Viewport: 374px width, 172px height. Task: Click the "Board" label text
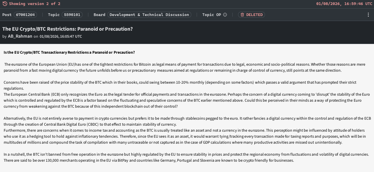(99, 15)
